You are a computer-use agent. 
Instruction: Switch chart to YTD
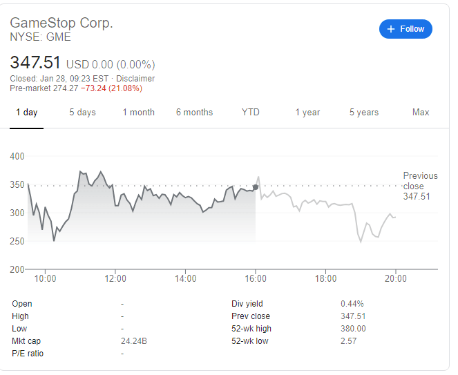click(x=251, y=113)
